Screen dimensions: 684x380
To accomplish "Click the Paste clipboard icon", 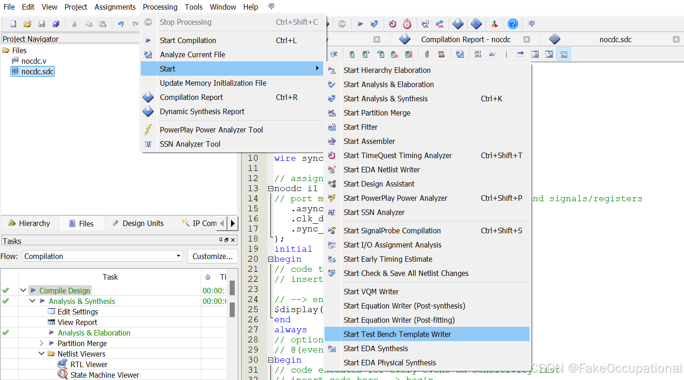I will pos(103,24).
